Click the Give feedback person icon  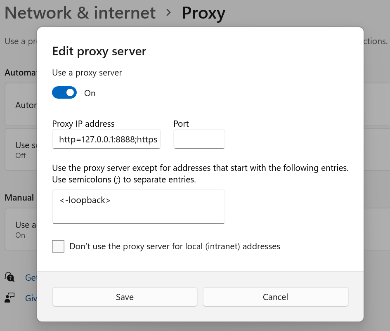(9, 298)
